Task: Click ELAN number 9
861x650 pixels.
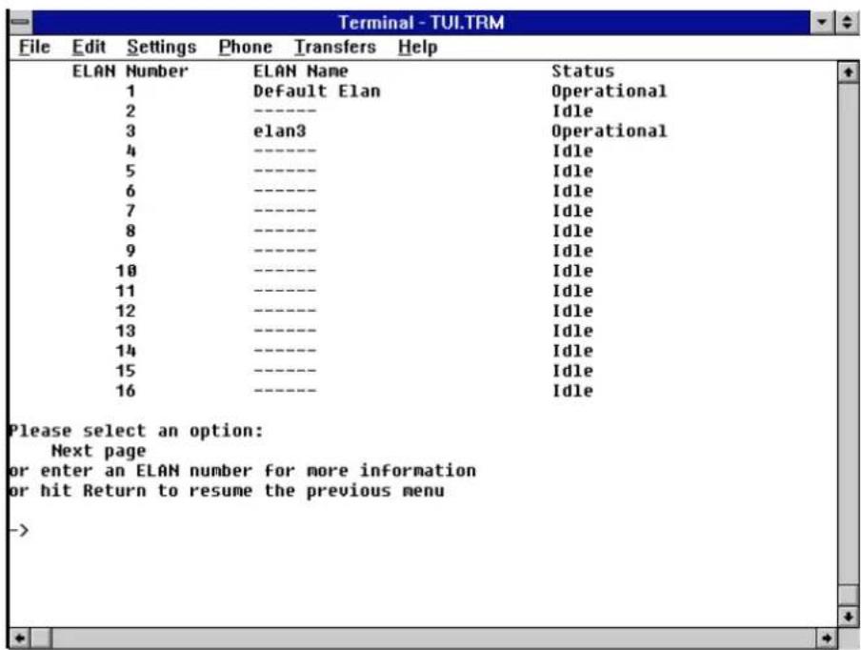Action: [130, 251]
